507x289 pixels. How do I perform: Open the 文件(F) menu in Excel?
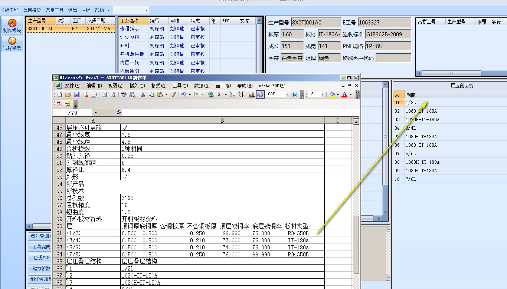tap(72, 86)
